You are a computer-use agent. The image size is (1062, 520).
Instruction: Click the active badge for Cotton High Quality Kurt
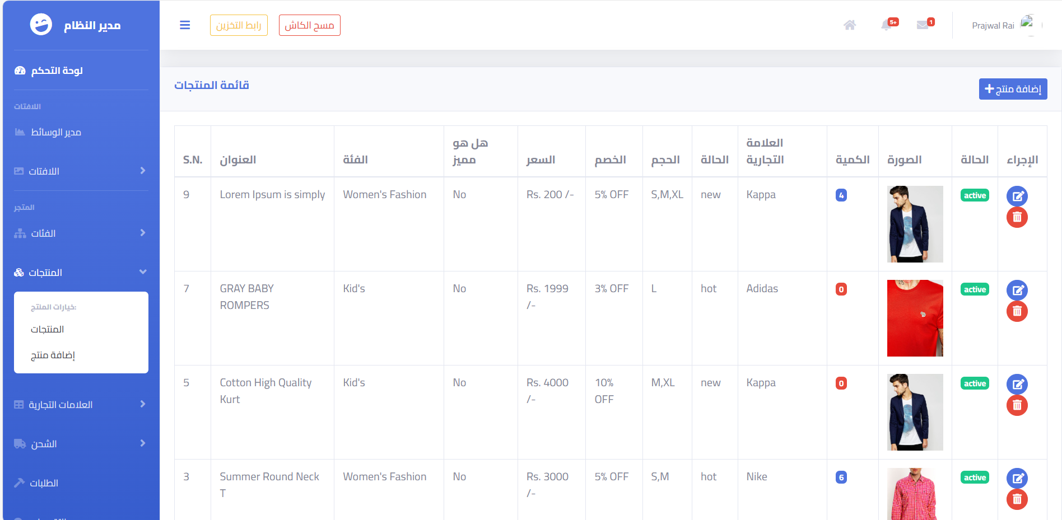[975, 383]
